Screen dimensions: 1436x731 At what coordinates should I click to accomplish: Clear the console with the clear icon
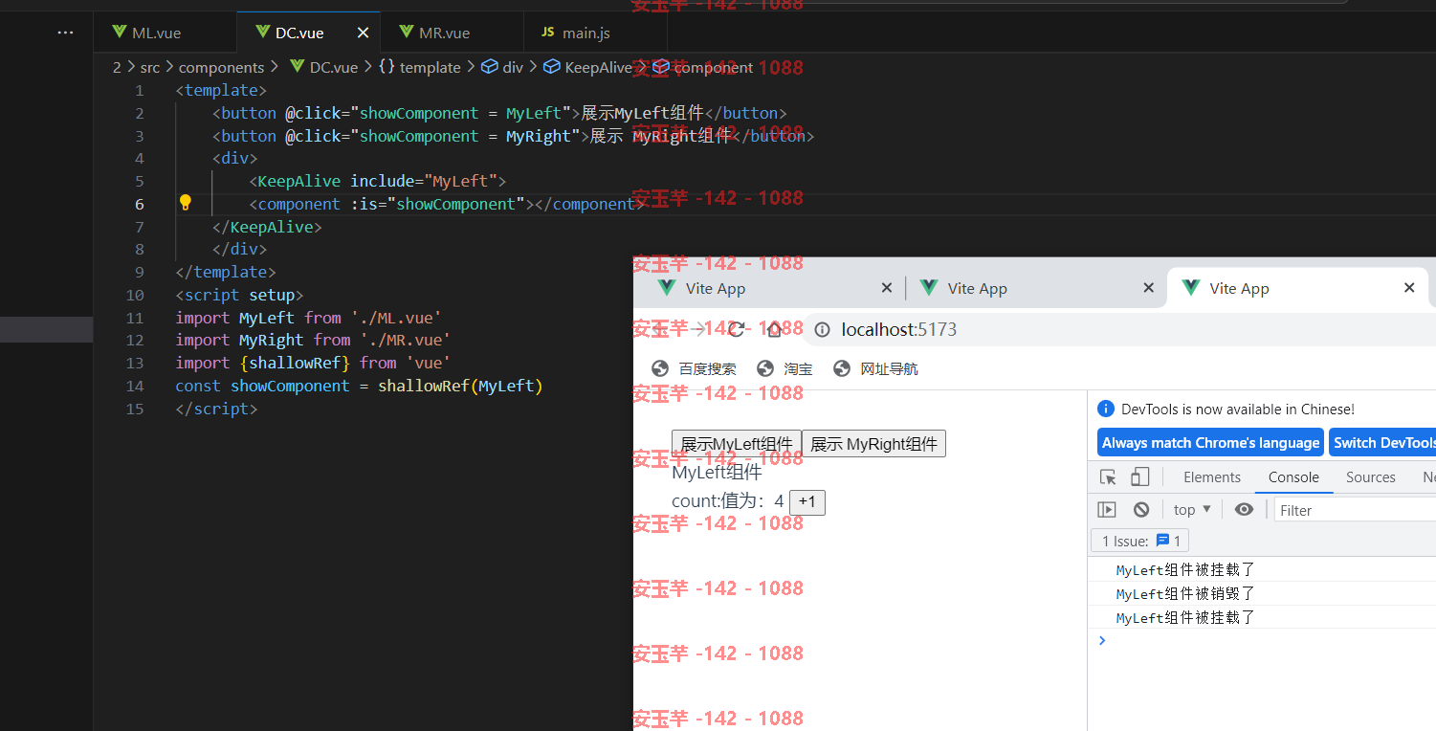pos(1141,510)
